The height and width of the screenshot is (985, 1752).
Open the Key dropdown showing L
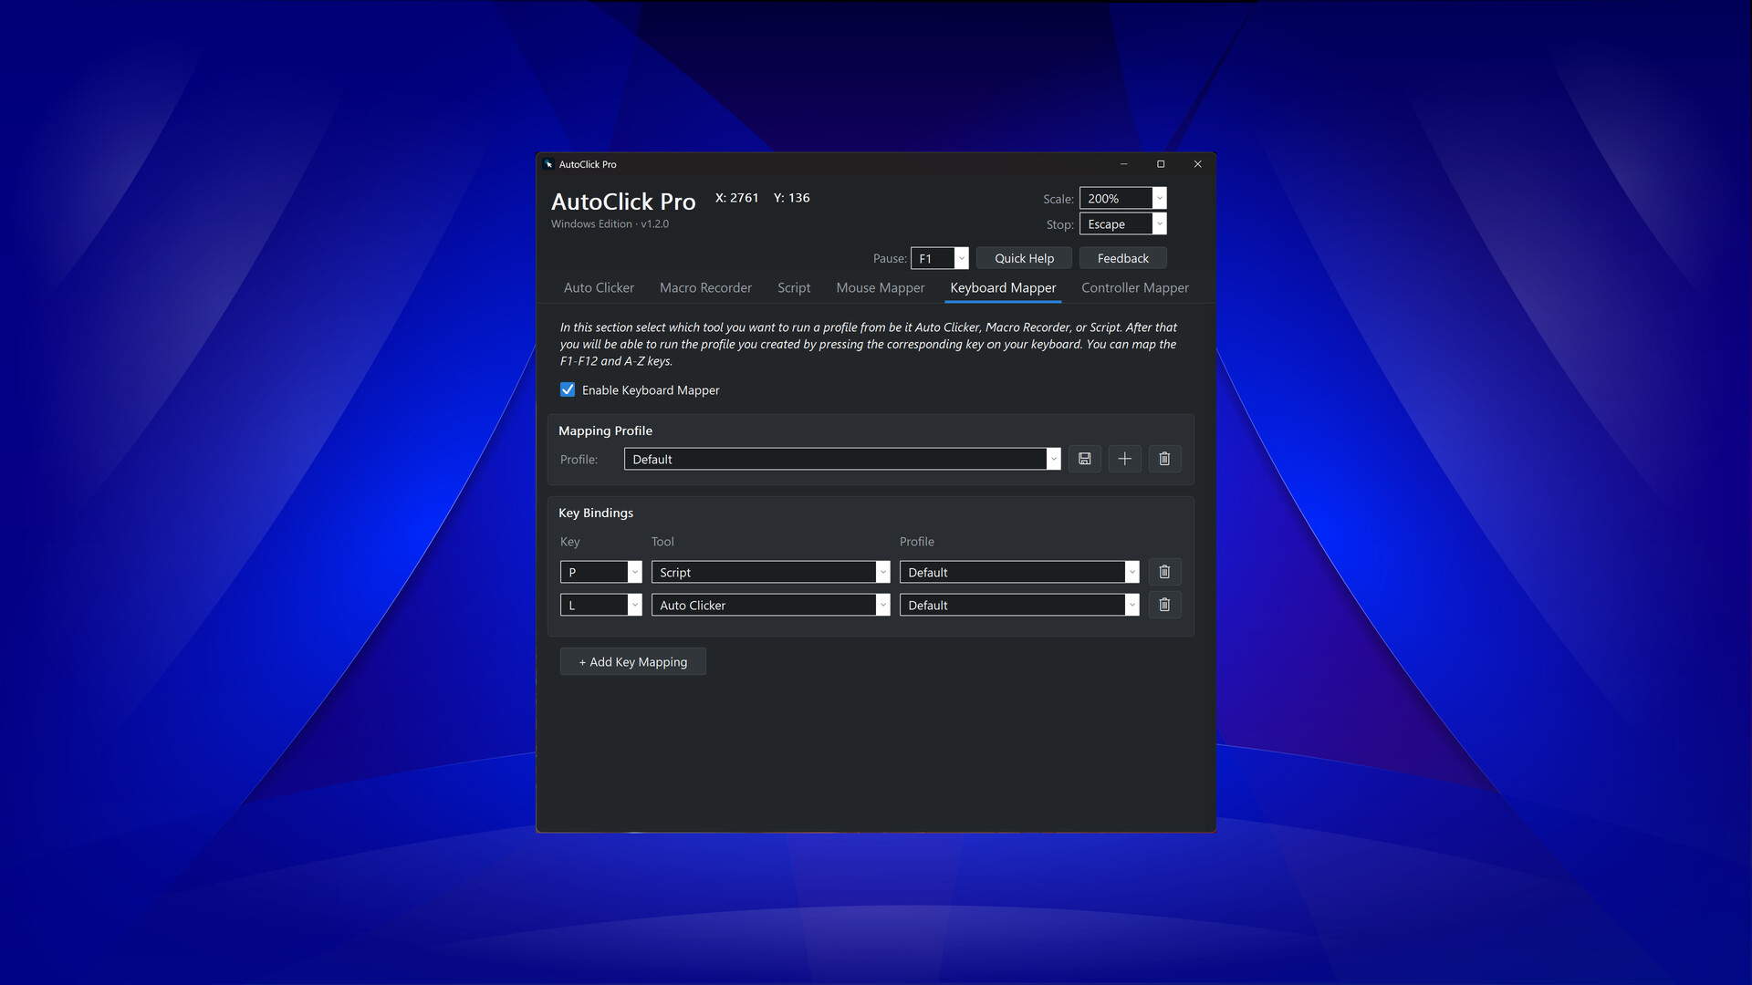(x=600, y=605)
